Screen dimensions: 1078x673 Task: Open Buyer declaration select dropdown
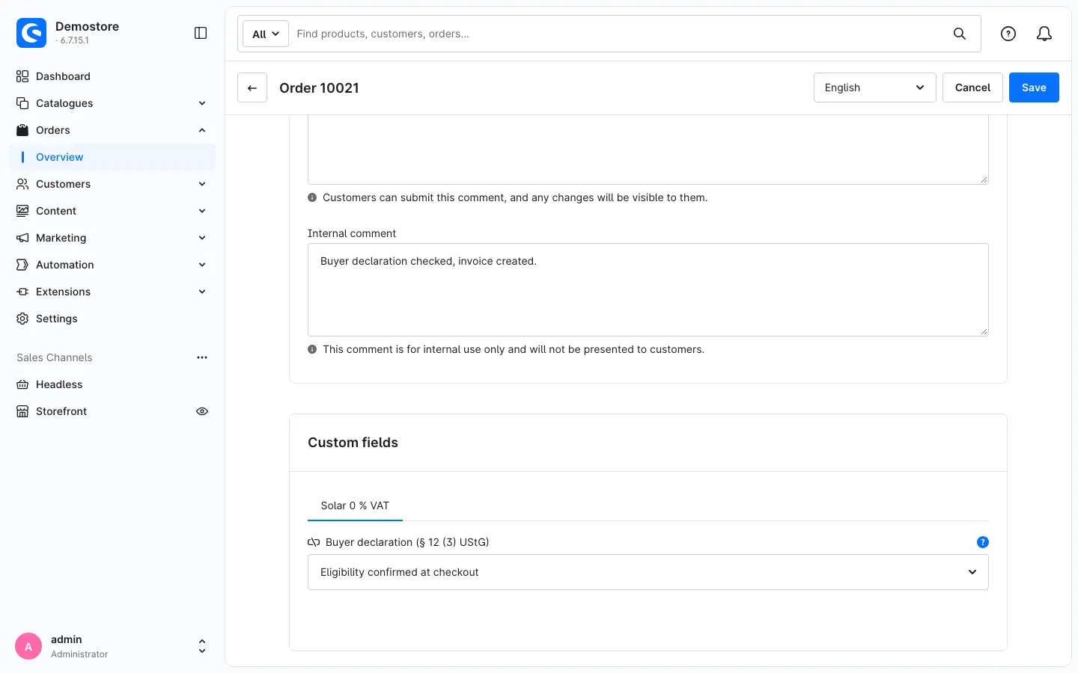coord(648,572)
